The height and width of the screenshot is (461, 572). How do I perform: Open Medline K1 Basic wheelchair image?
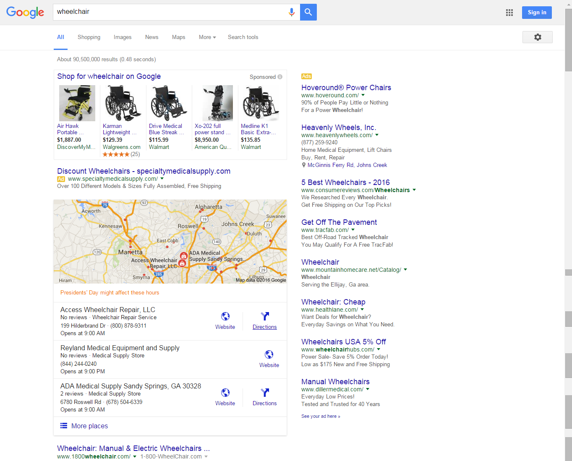pyautogui.click(x=261, y=103)
